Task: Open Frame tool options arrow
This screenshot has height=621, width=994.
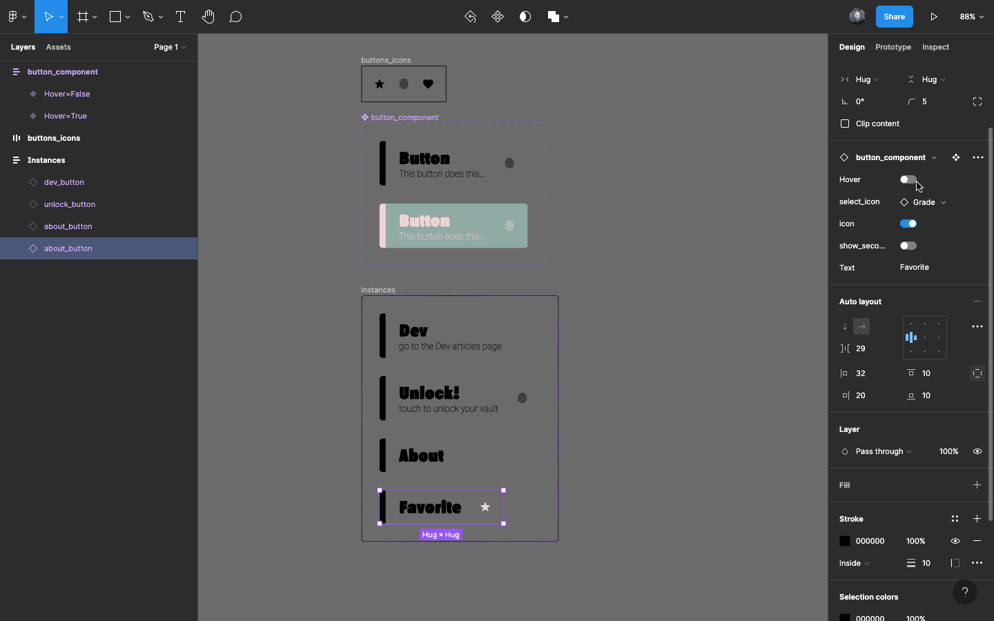Action: [x=95, y=17]
